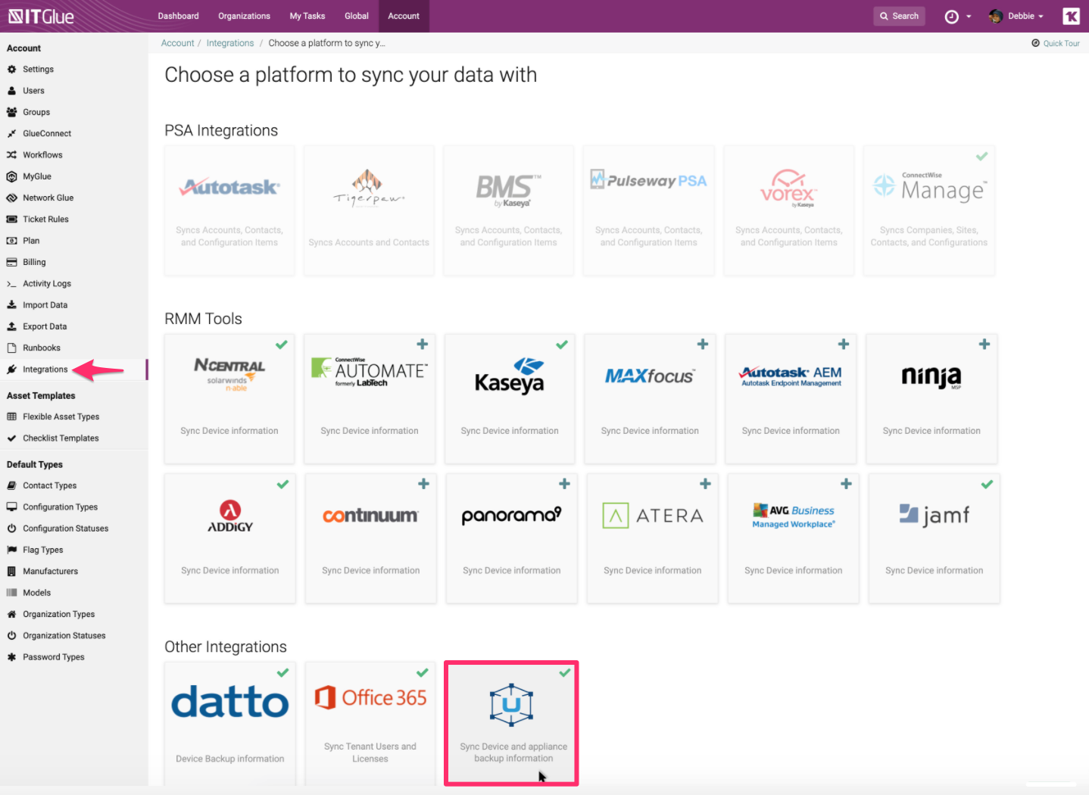Click the plus icon on MAXfocus tile
The width and height of the screenshot is (1089, 795).
pos(703,344)
